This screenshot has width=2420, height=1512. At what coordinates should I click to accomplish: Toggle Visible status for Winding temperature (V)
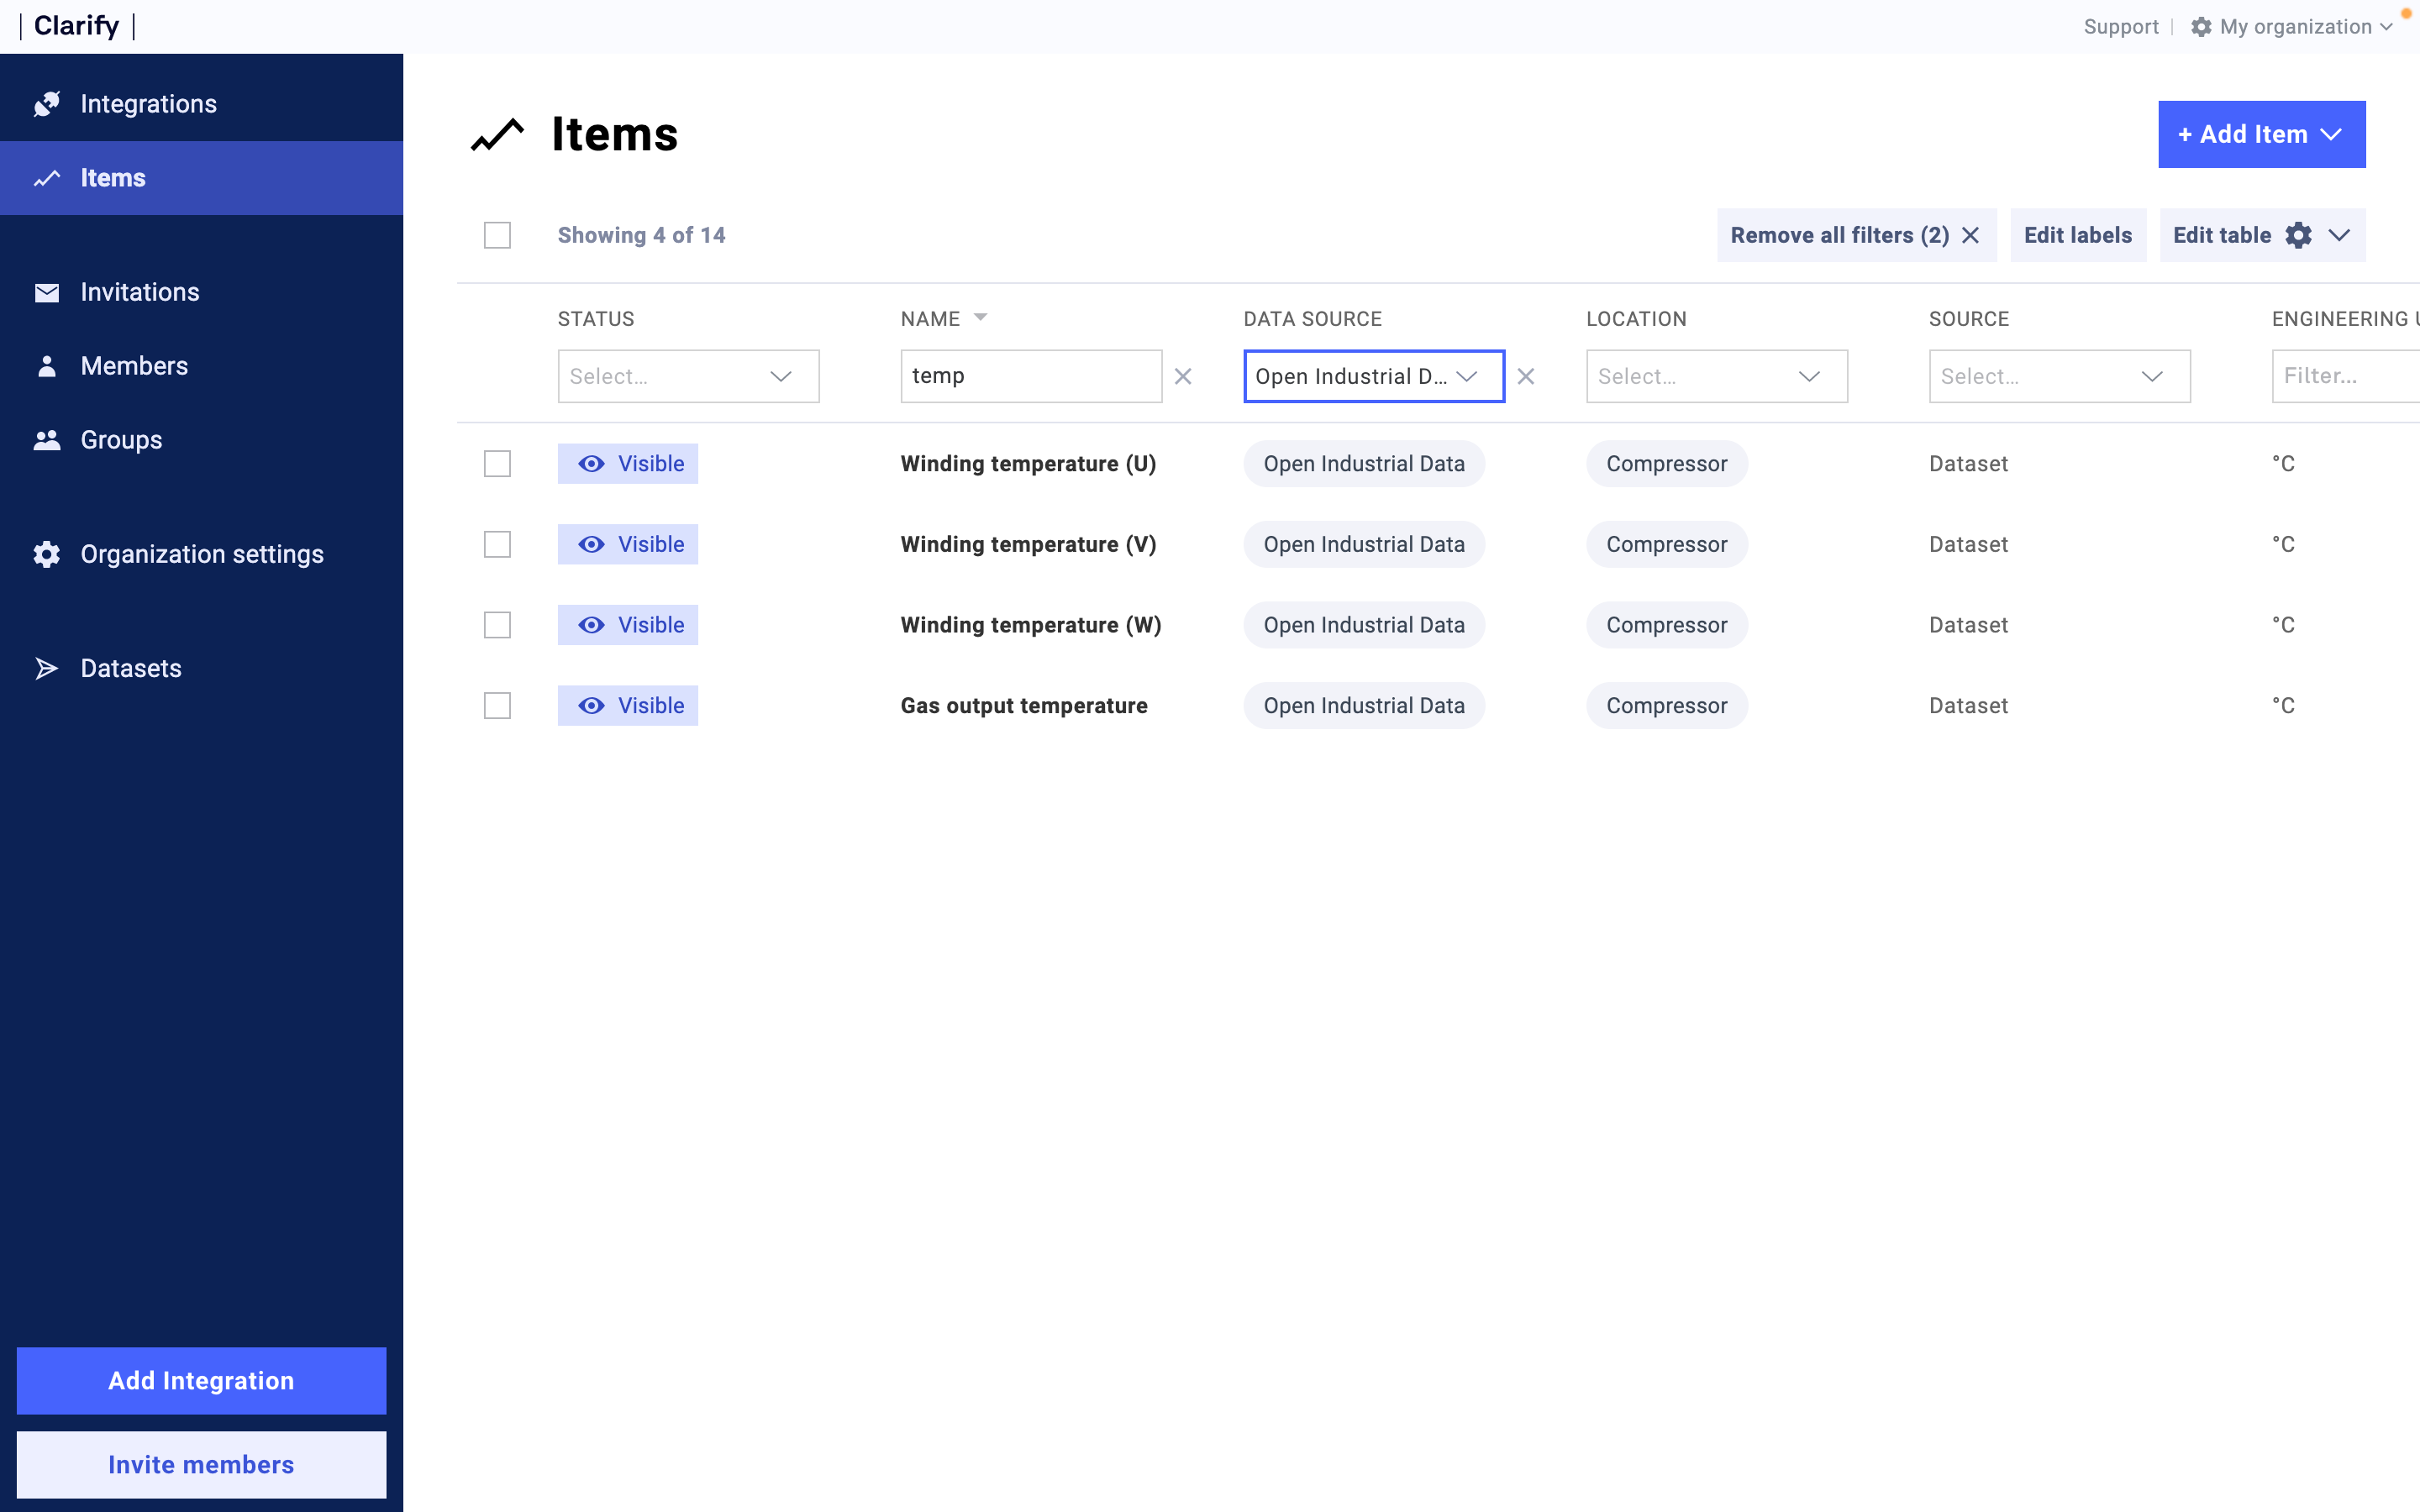click(628, 544)
